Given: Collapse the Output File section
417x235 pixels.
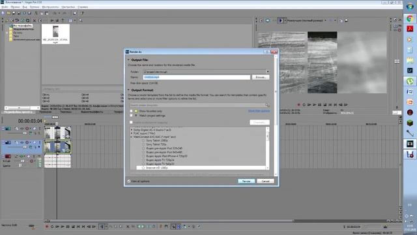Looking at the screenshot, I should 128,60.
